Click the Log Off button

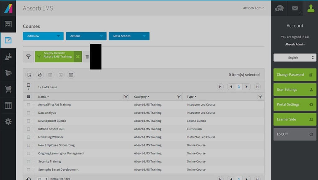(x=295, y=134)
